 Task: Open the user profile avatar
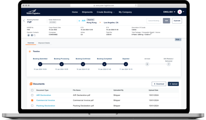(x=179, y=12)
